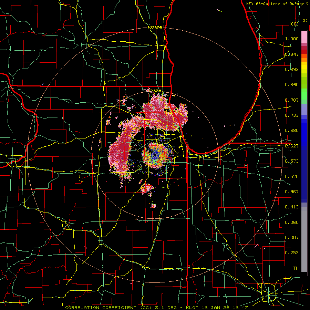Viewport: 310px width, 310px height.
Task: Select the 0.787 scale value
Action: [x=292, y=100]
